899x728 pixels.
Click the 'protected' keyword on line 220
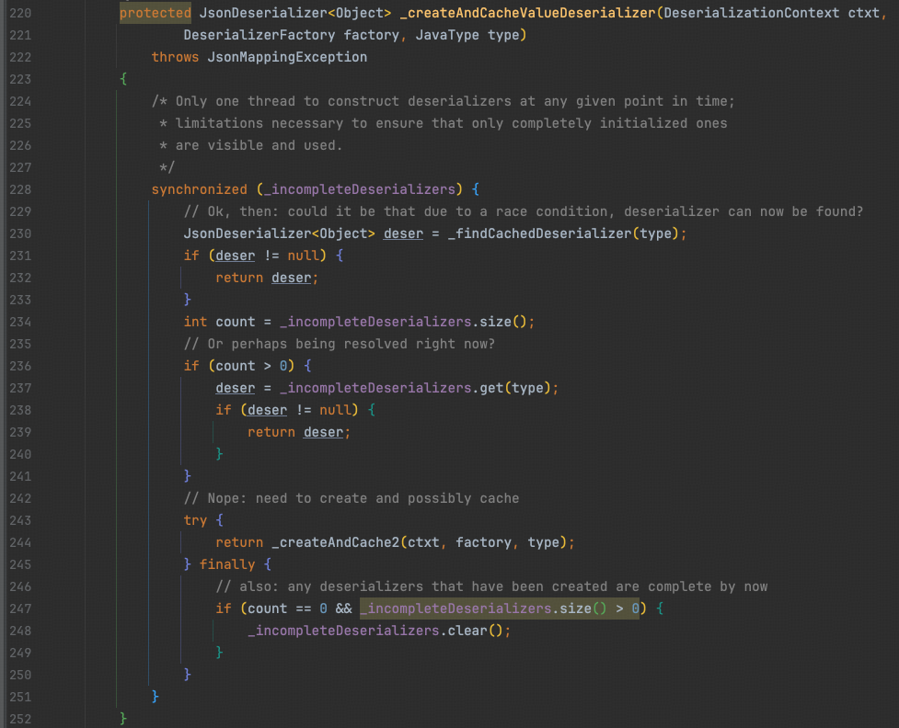coord(155,13)
